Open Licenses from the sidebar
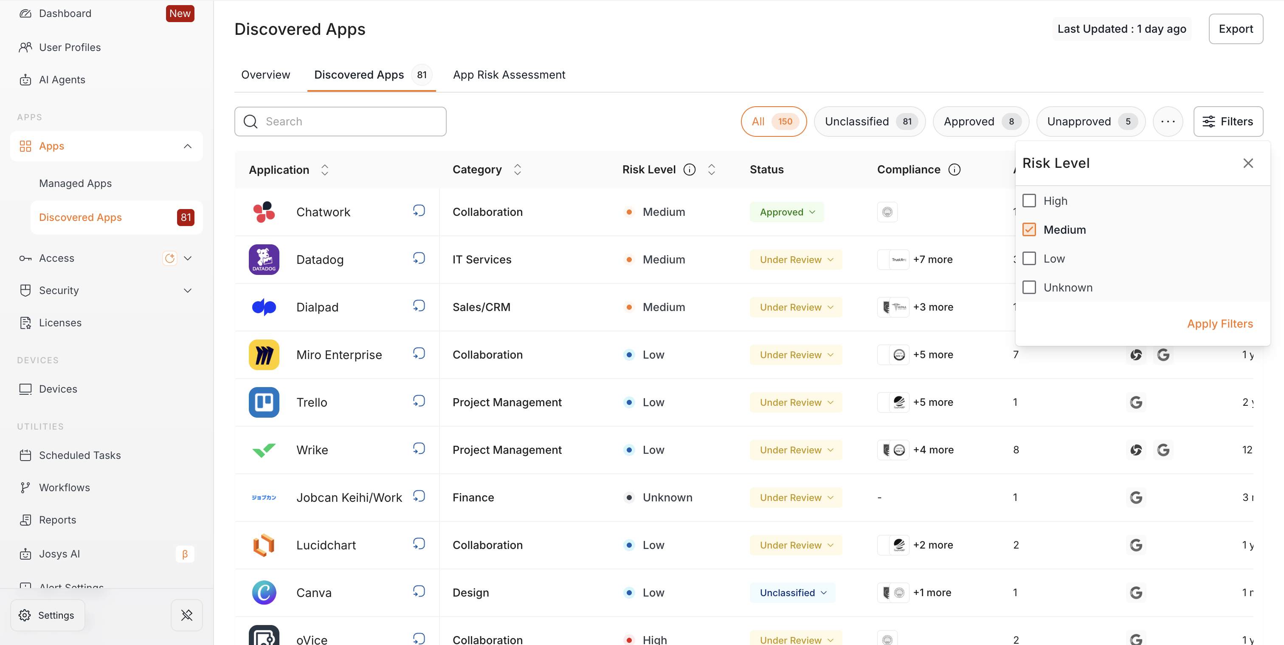The image size is (1284, 645). click(x=60, y=323)
